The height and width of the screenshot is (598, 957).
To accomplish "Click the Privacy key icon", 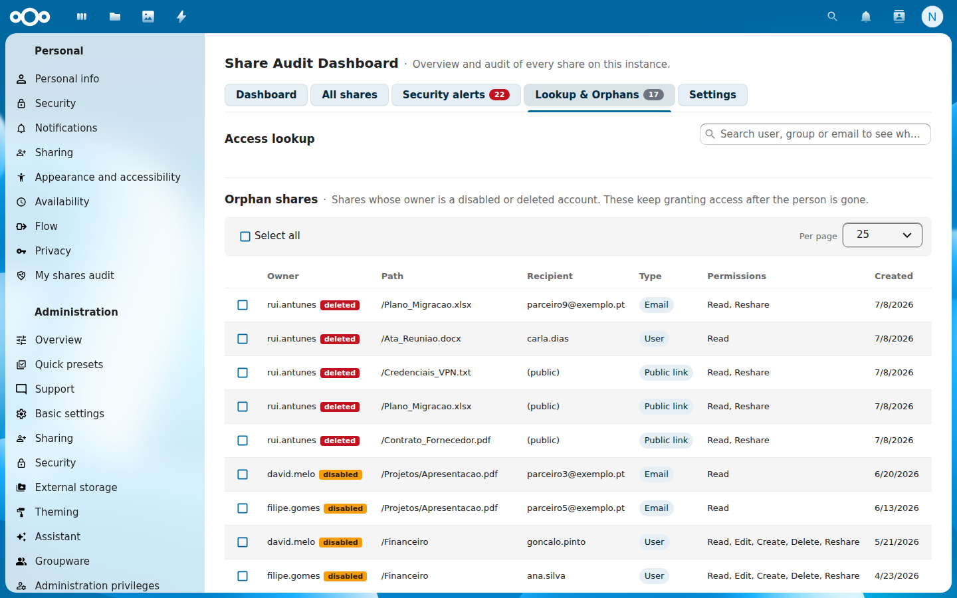I will [21, 251].
